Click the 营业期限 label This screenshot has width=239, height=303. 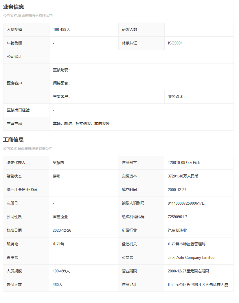(129, 271)
